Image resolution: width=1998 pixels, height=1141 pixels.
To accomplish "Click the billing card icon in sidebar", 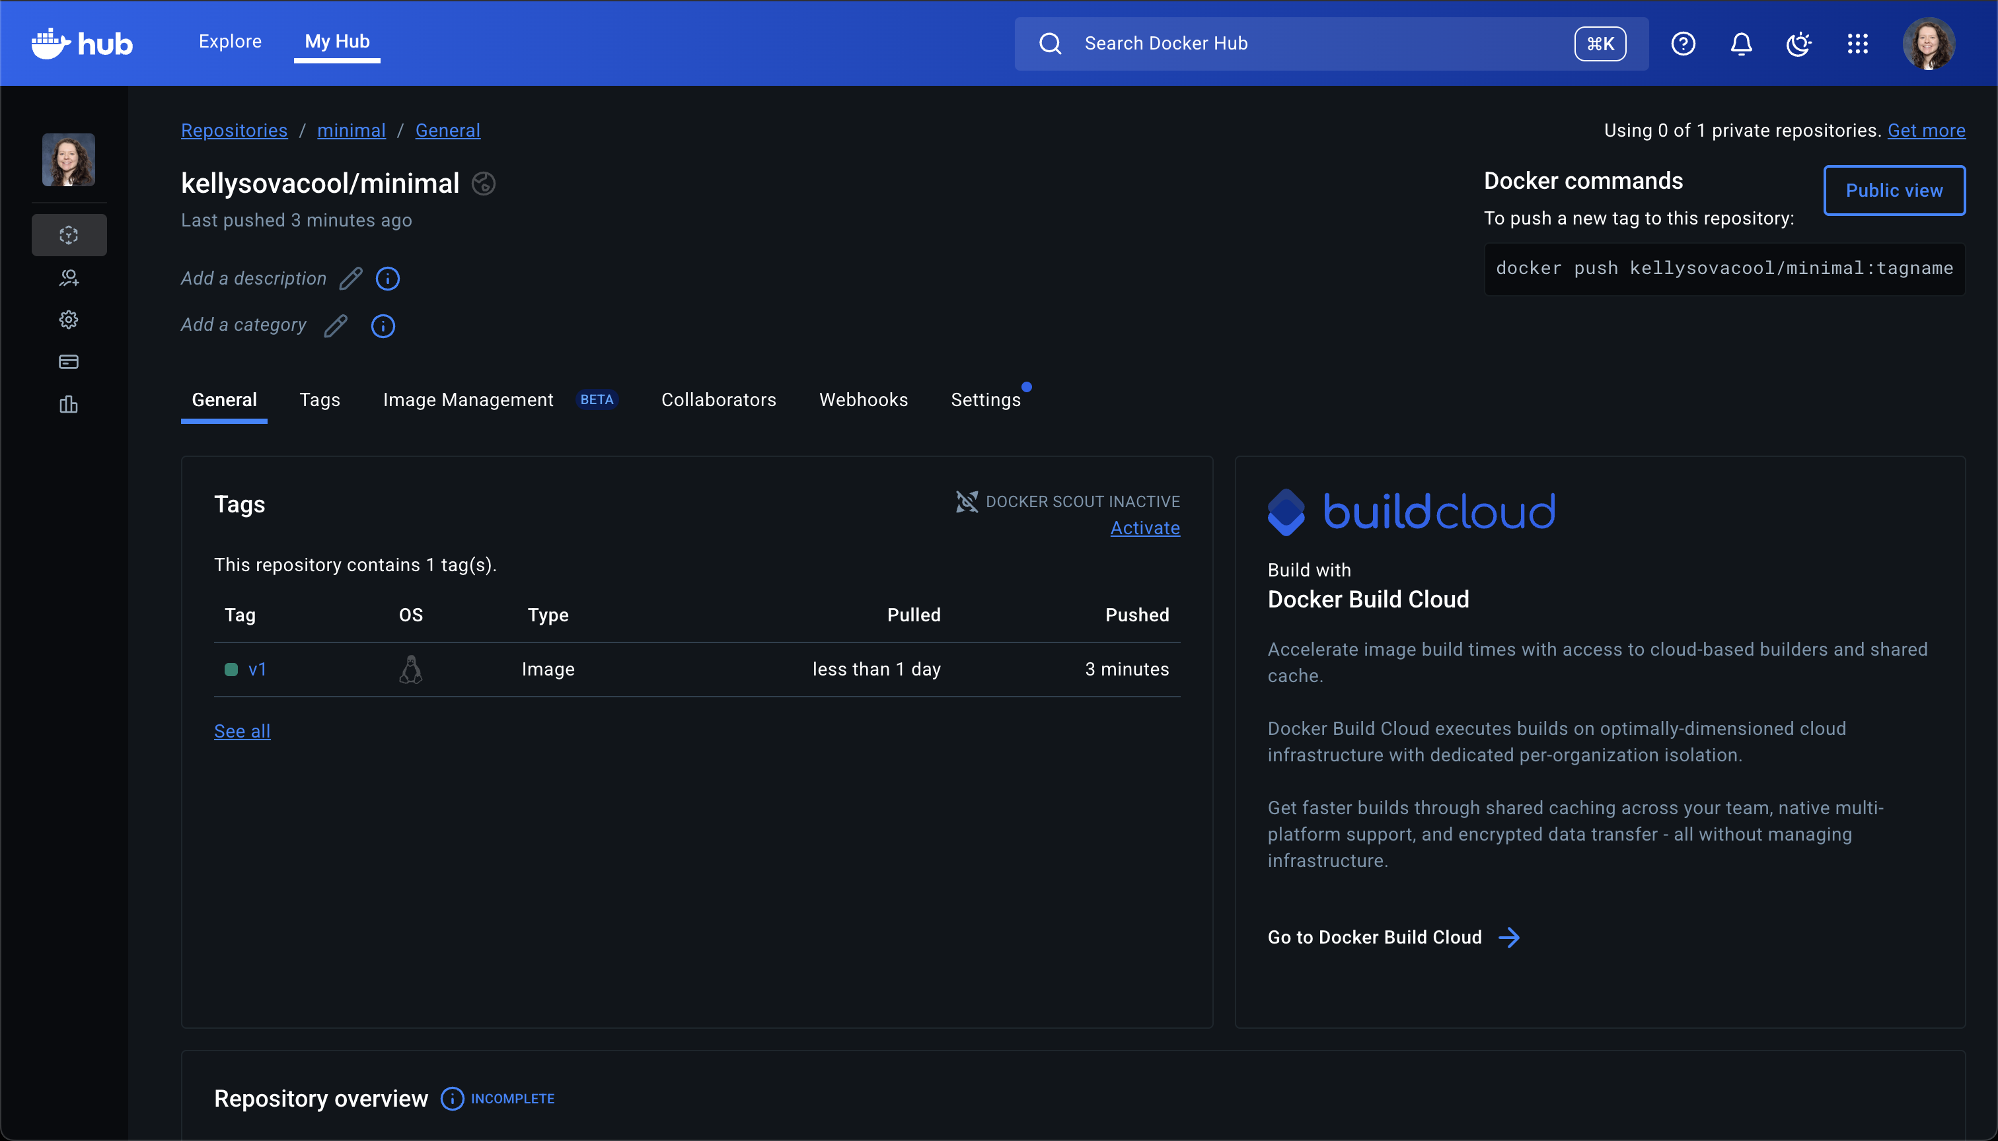I will click(x=69, y=362).
